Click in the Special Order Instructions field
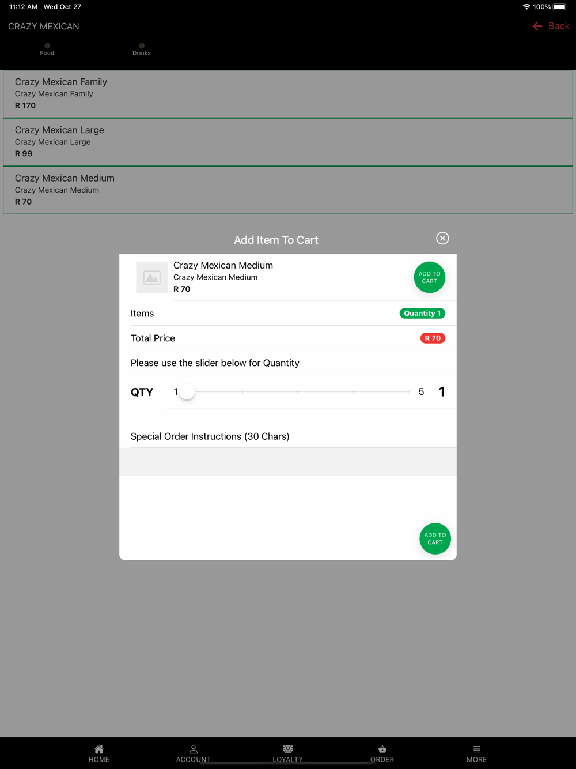This screenshot has height=769, width=576. [288, 462]
